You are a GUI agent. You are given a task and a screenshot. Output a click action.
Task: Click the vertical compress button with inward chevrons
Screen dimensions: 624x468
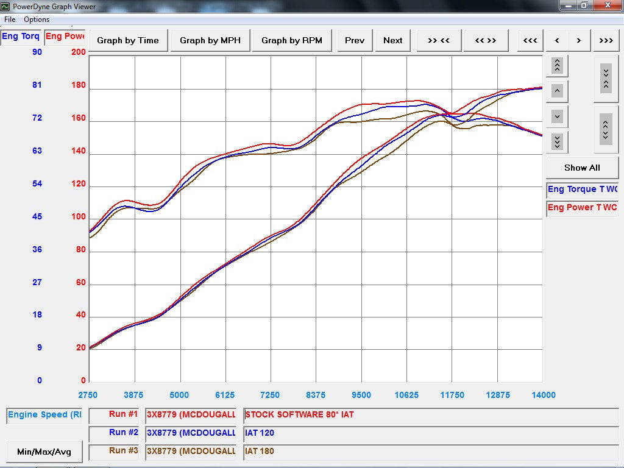tap(606, 79)
